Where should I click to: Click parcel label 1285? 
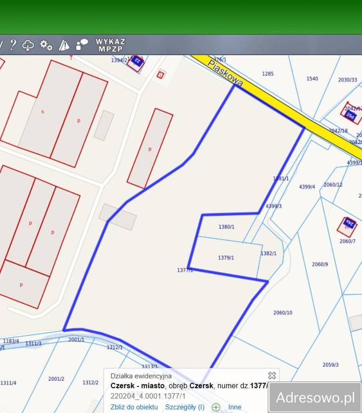pos(268,74)
